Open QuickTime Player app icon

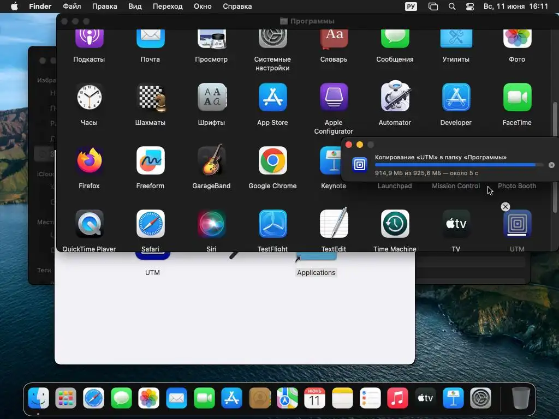click(89, 224)
